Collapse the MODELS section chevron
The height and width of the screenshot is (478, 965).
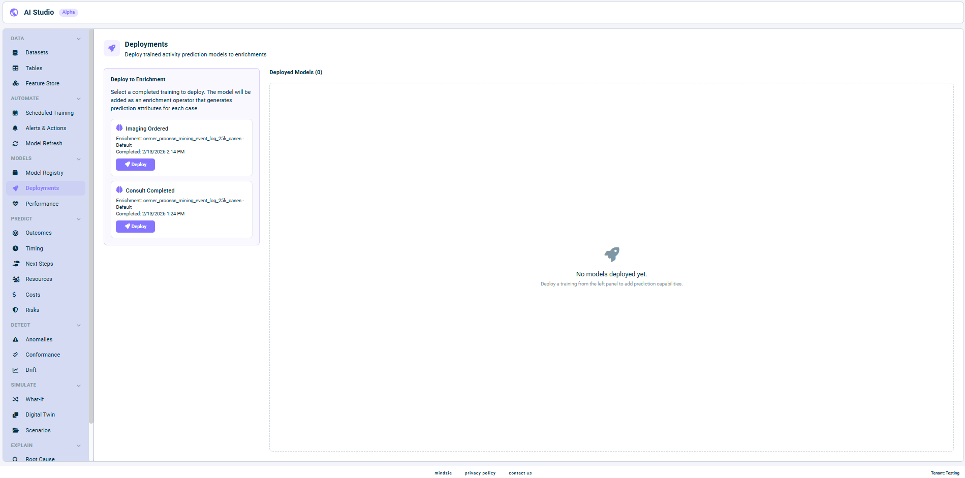pyautogui.click(x=79, y=159)
